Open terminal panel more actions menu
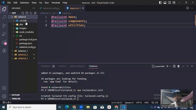The image size is (196, 110). click(x=183, y=66)
